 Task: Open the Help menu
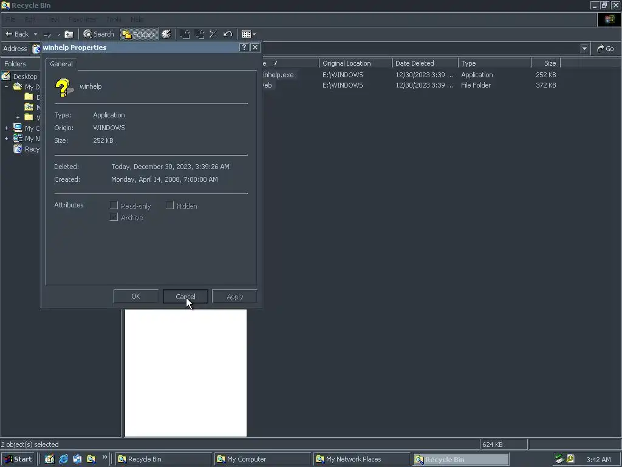pos(137,19)
